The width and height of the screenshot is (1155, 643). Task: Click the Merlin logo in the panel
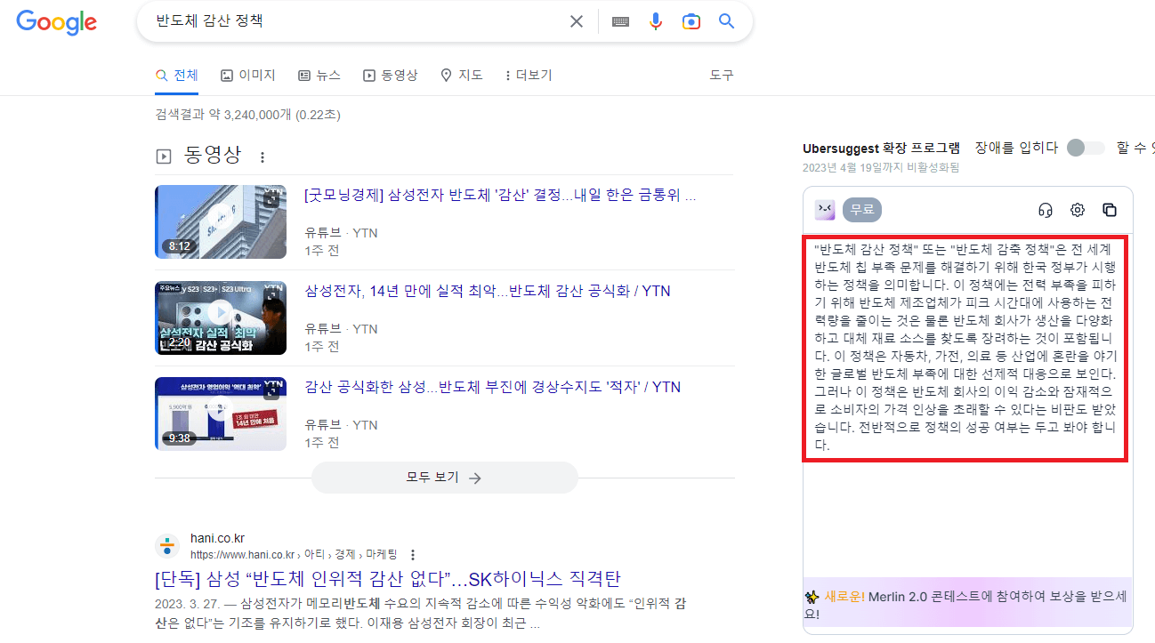pos(824,210)
